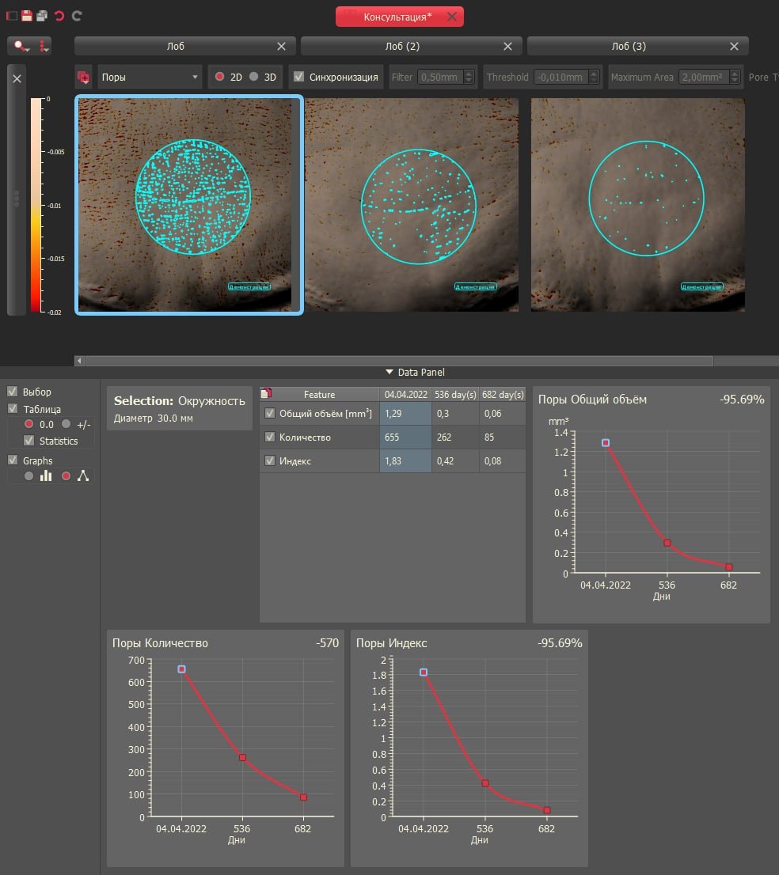Click the add overlay icon beside Поры
Screen dimensions: 779x875
pos(84,77)
